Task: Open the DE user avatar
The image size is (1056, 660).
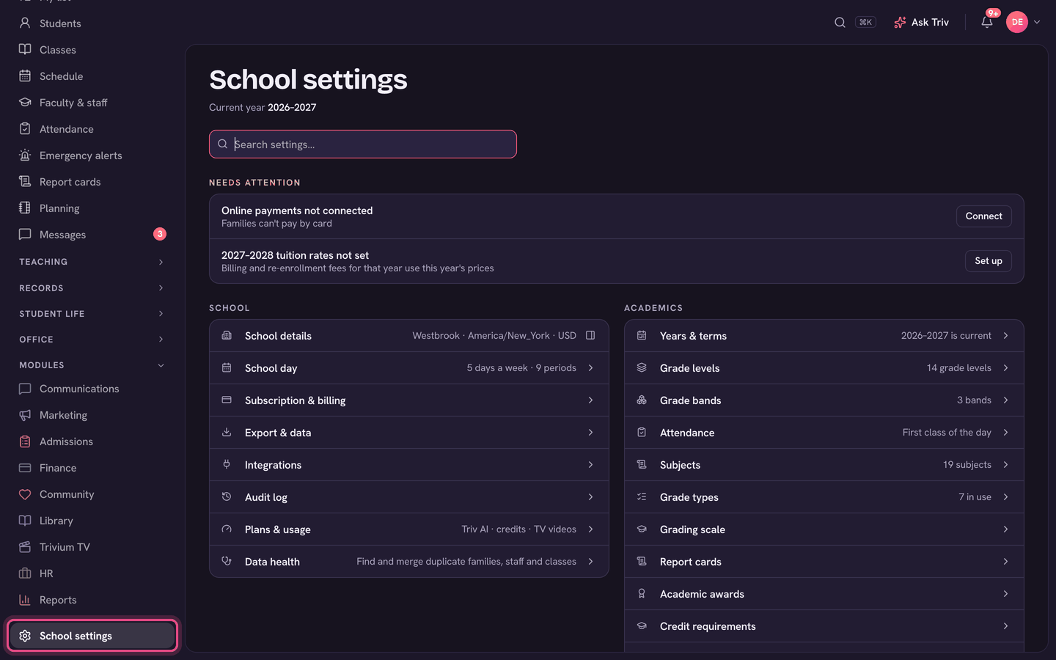Action: tap(1017, 22)
